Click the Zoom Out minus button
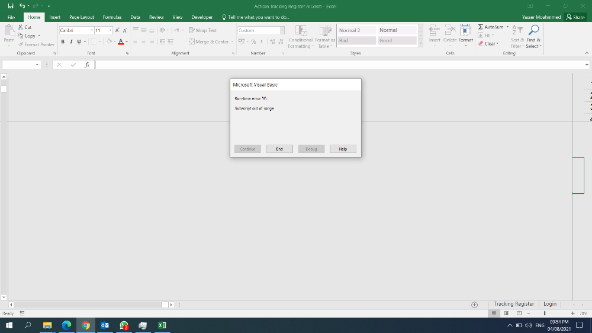 (x=529, y=313)
